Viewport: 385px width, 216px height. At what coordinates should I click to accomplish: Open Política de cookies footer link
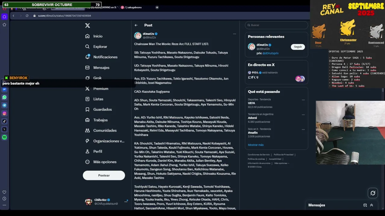coord(256,159)
